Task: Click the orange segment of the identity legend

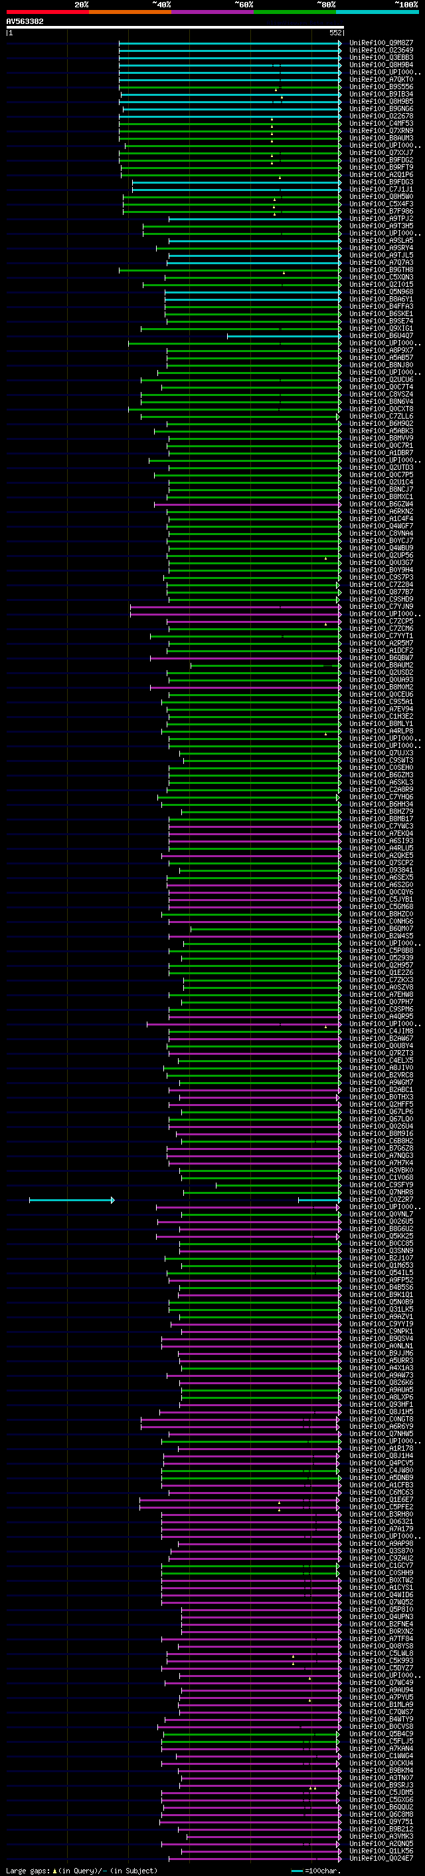Action: coord(130,12)
